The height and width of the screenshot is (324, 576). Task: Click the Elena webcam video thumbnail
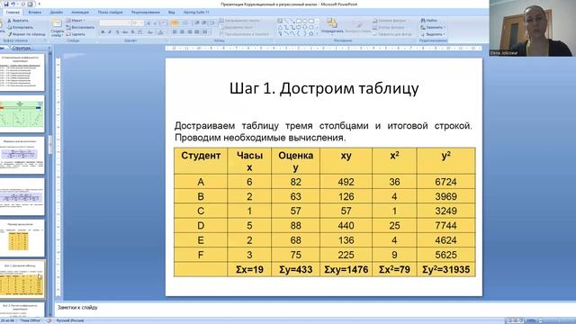click(533, 28)
